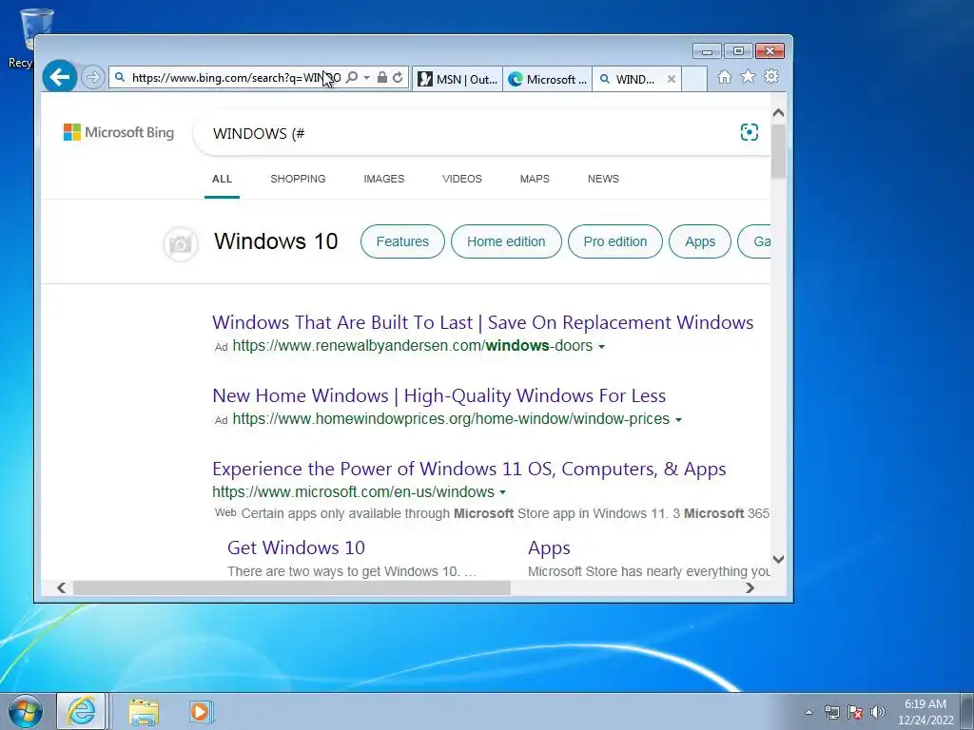974x730 pixels.
Task: Click the Pro edition pill button
Action: pos(615,241)
